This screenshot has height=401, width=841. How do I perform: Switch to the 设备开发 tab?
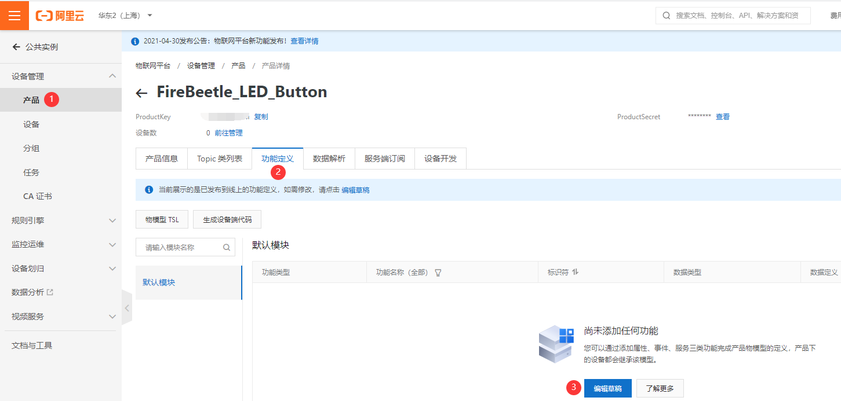coord(440,159)
